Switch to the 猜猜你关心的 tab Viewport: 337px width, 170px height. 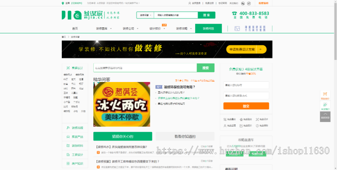[x=123, y=136]
